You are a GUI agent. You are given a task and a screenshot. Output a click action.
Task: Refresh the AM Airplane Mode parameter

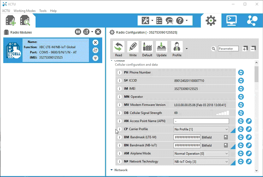(x=241, y=153)
